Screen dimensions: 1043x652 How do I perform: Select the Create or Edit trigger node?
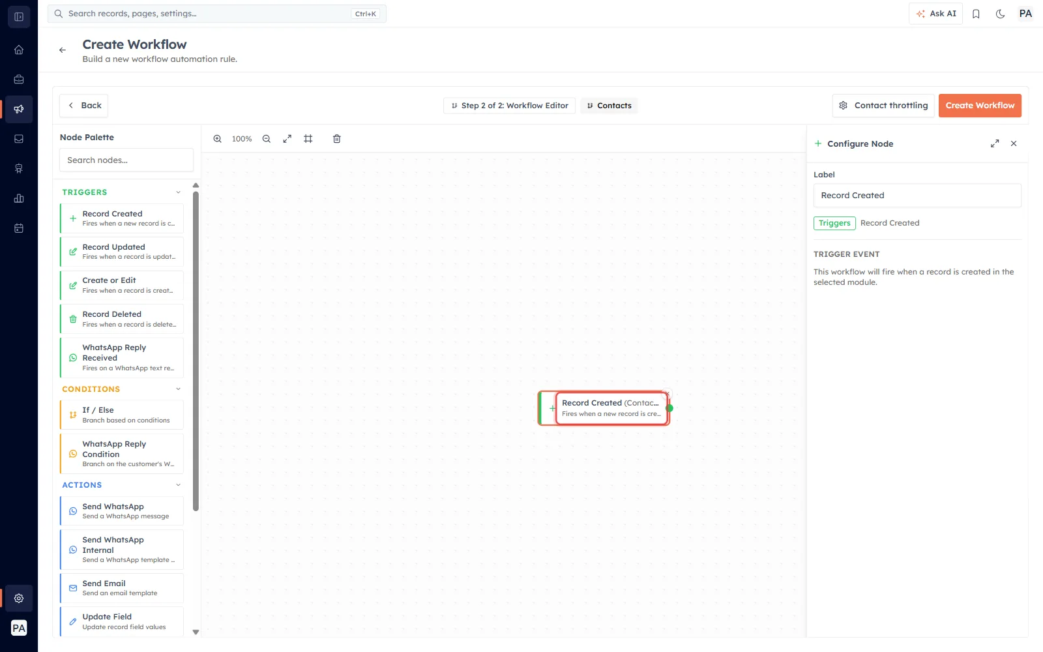(x=122, y=286)
